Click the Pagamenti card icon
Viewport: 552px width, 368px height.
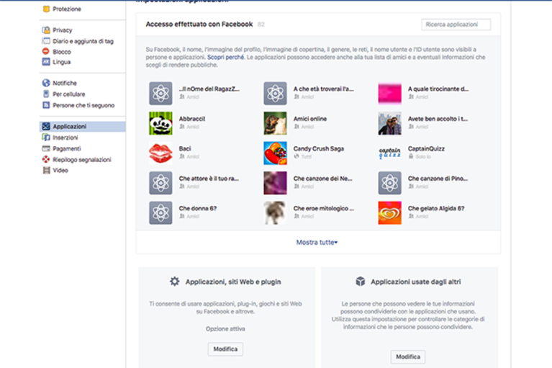(46, 148)
